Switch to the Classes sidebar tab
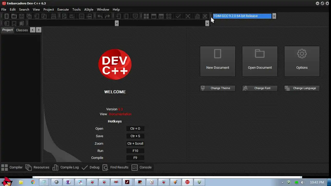This screenshot has width=331, height=186. point(22,30)
